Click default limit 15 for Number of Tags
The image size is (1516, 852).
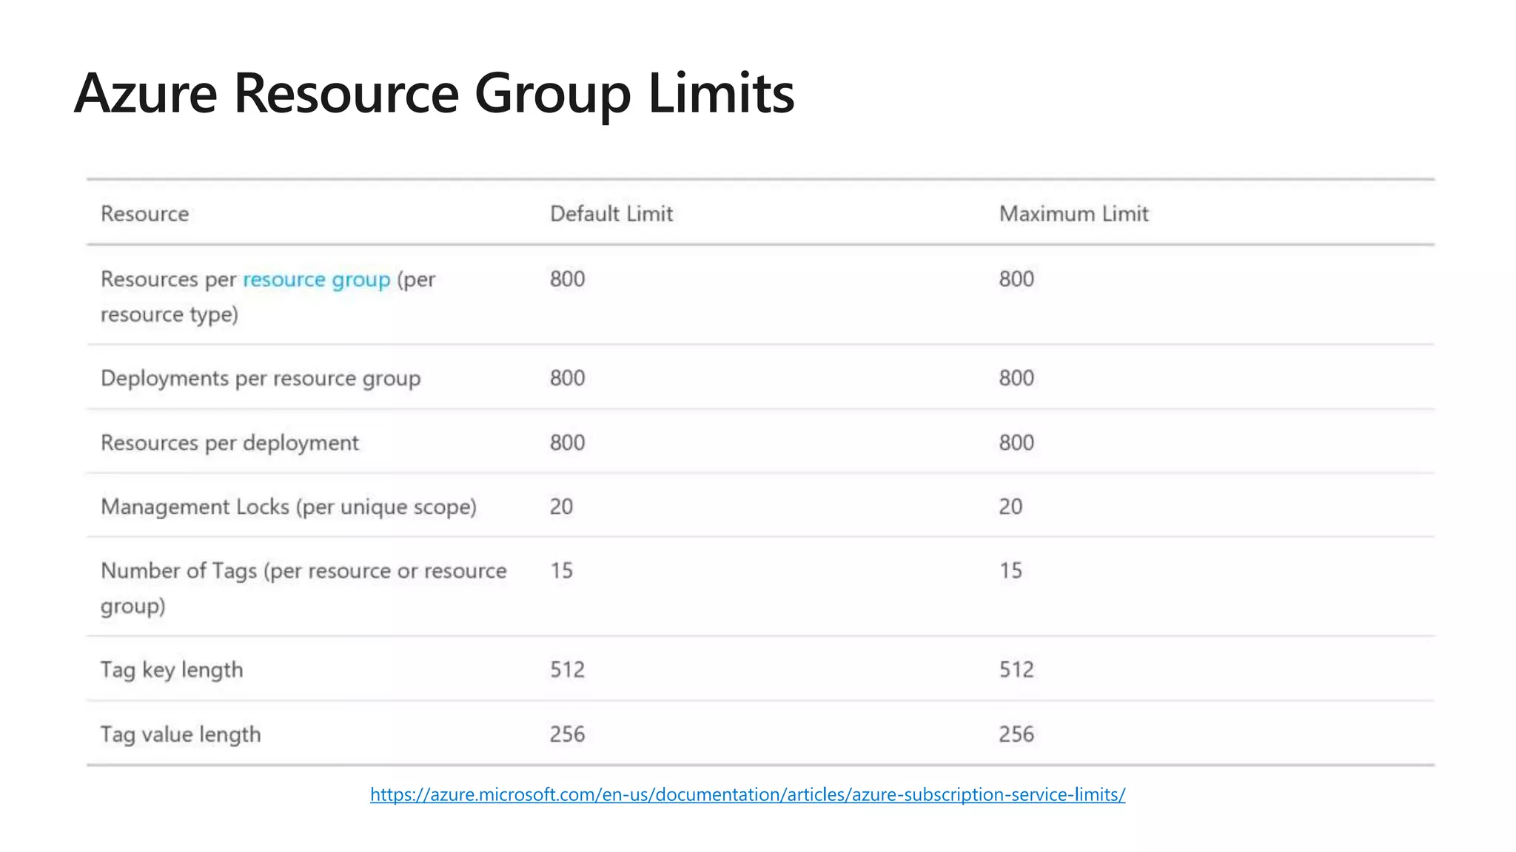(562, 570)
